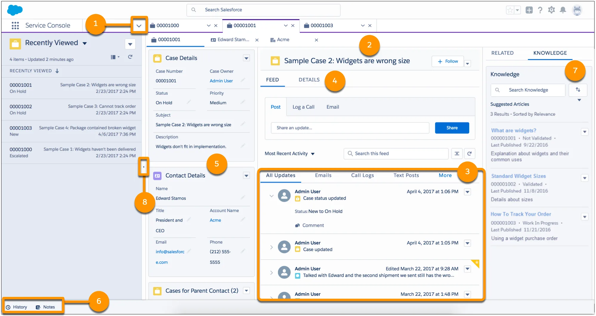
Task: Switch to the DETAILS tab
Action: [309, 80]
